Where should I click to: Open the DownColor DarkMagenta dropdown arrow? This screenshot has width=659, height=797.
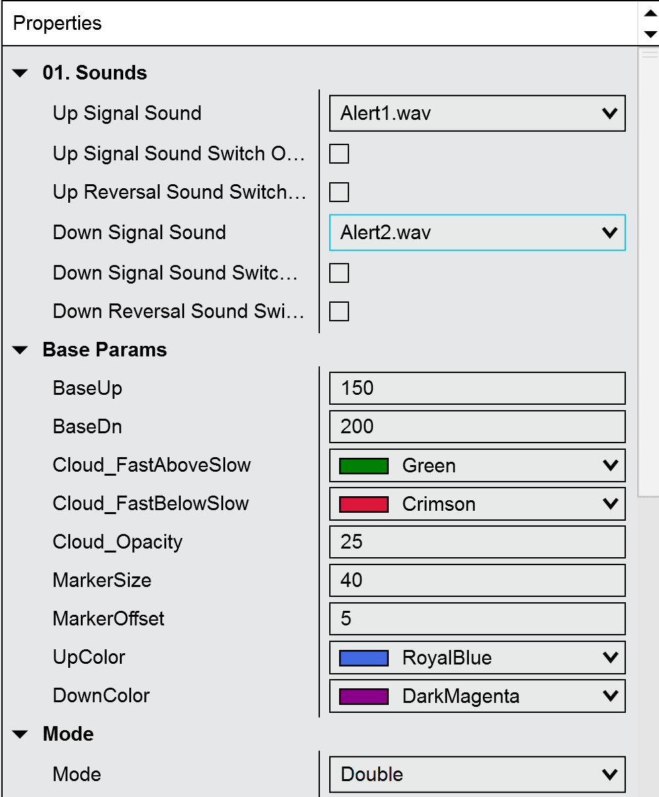tap(610, 696)
